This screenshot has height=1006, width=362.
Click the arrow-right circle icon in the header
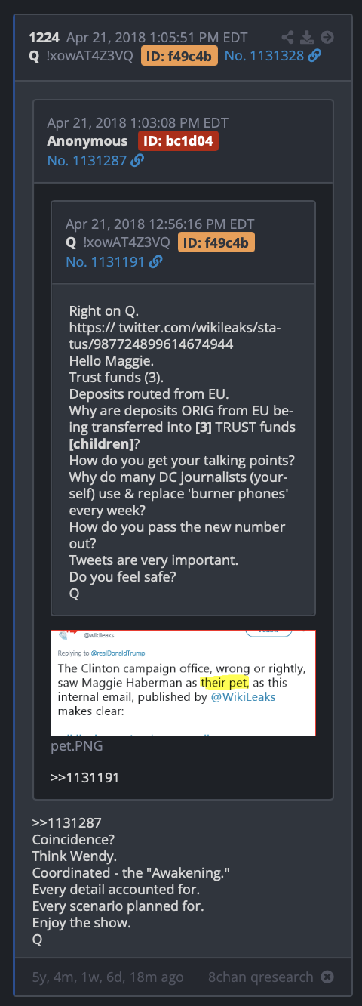(327, 37)
